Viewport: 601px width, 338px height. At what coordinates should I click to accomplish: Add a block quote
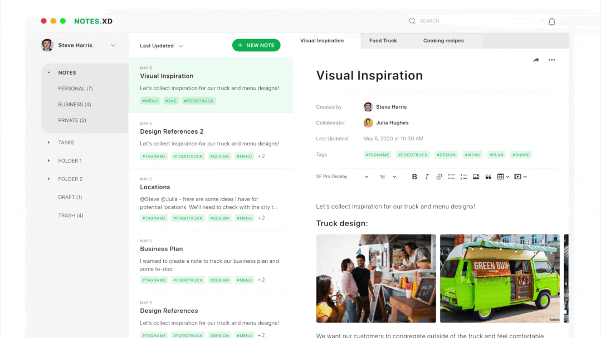pos(488,177)
